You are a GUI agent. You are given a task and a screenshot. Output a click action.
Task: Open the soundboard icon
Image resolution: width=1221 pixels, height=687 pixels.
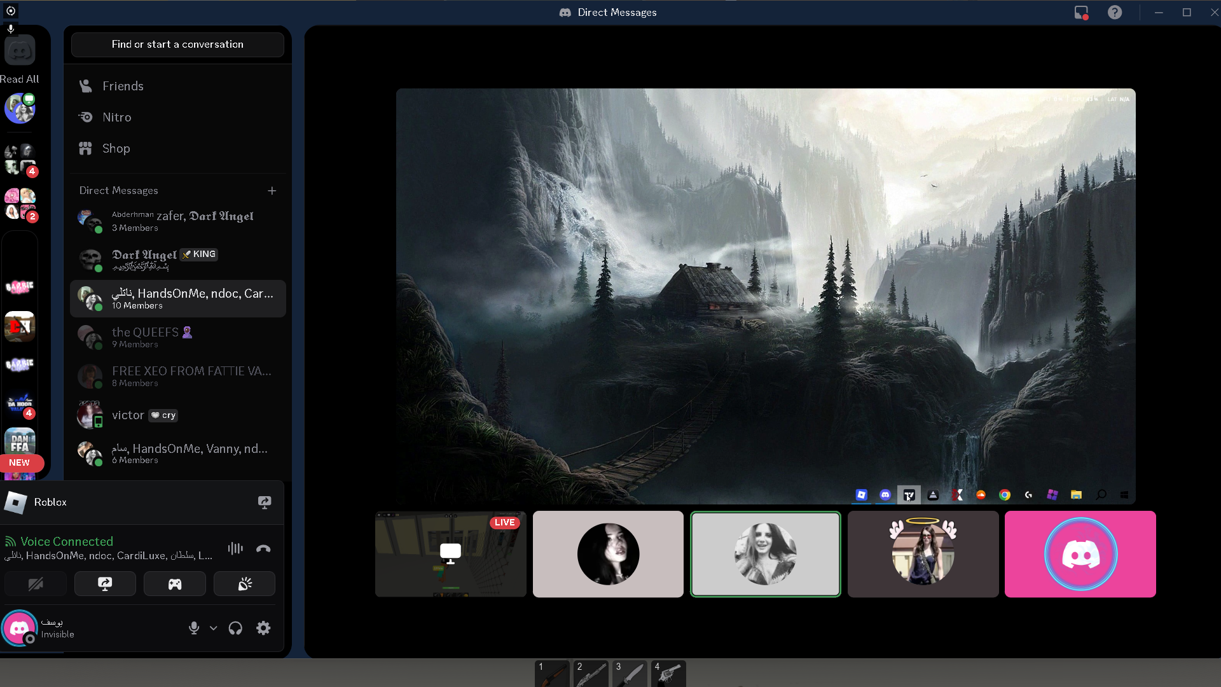pyautogui.click(x=244, y=584)
